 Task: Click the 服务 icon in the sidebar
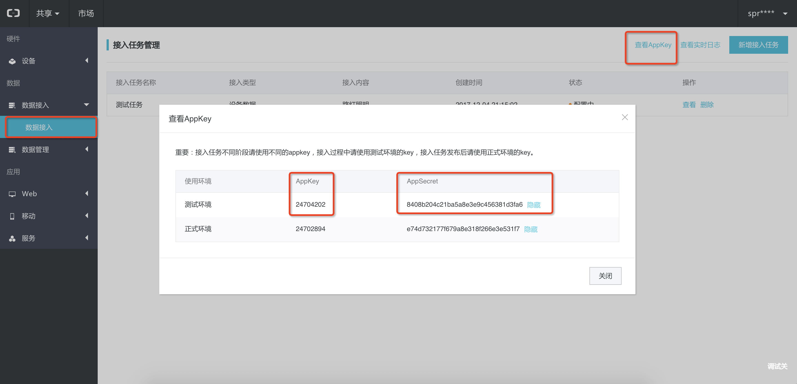12,239
